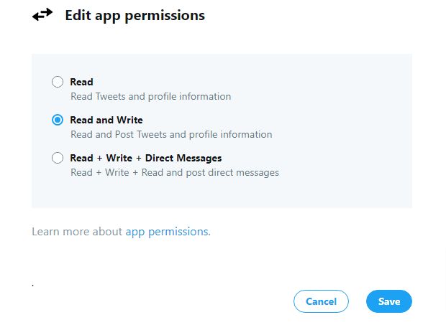Select the Read radio button
The image size is (446, 325).
point(58,82)
